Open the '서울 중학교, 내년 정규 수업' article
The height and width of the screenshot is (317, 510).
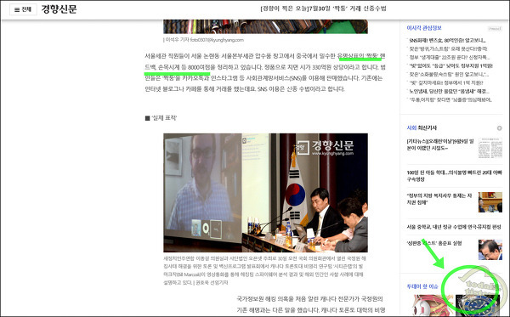[x=454, y=227]
